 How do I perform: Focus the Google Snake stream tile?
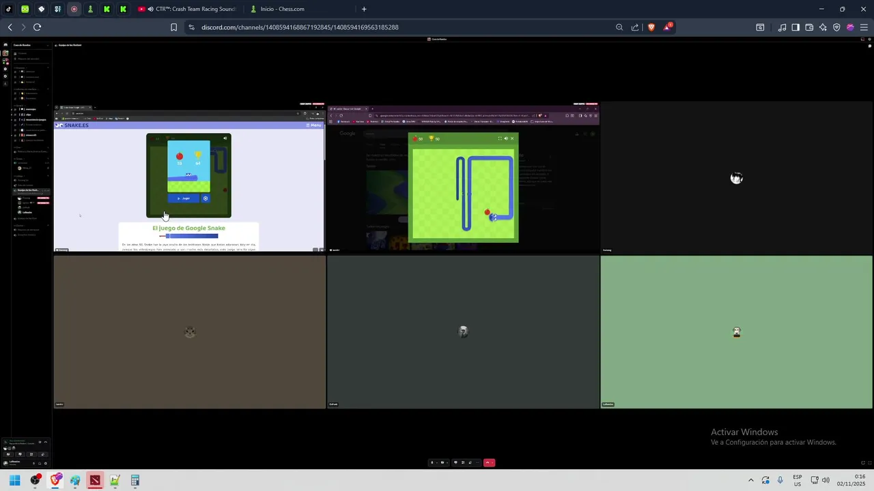pyautogui.click(x=463, y=177)
